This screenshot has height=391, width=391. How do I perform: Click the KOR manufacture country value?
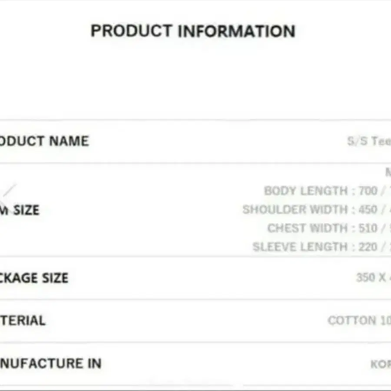(x=380, y=364)
